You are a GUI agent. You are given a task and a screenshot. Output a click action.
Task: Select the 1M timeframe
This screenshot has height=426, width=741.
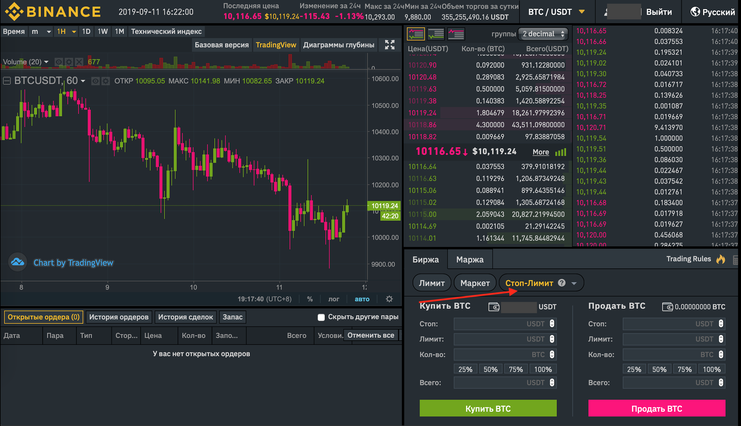[119, 31]
